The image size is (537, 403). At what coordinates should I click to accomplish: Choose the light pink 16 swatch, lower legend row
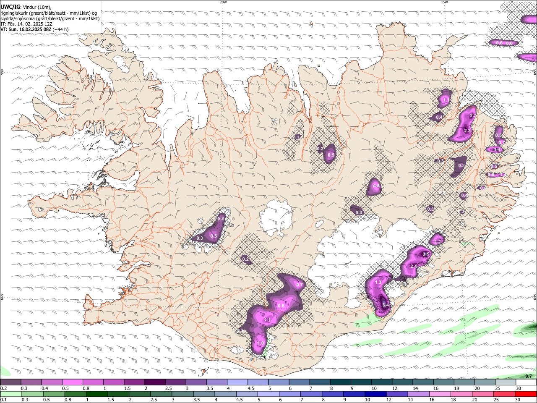click(440, 394)
